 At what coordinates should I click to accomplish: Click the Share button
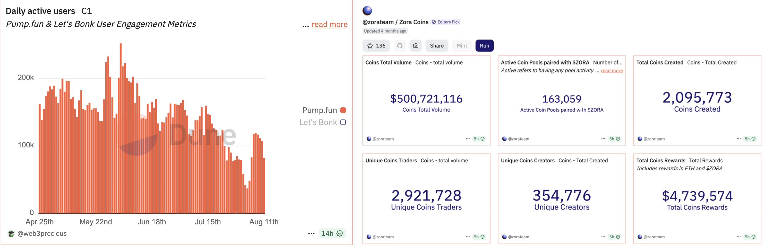[437, 46]
